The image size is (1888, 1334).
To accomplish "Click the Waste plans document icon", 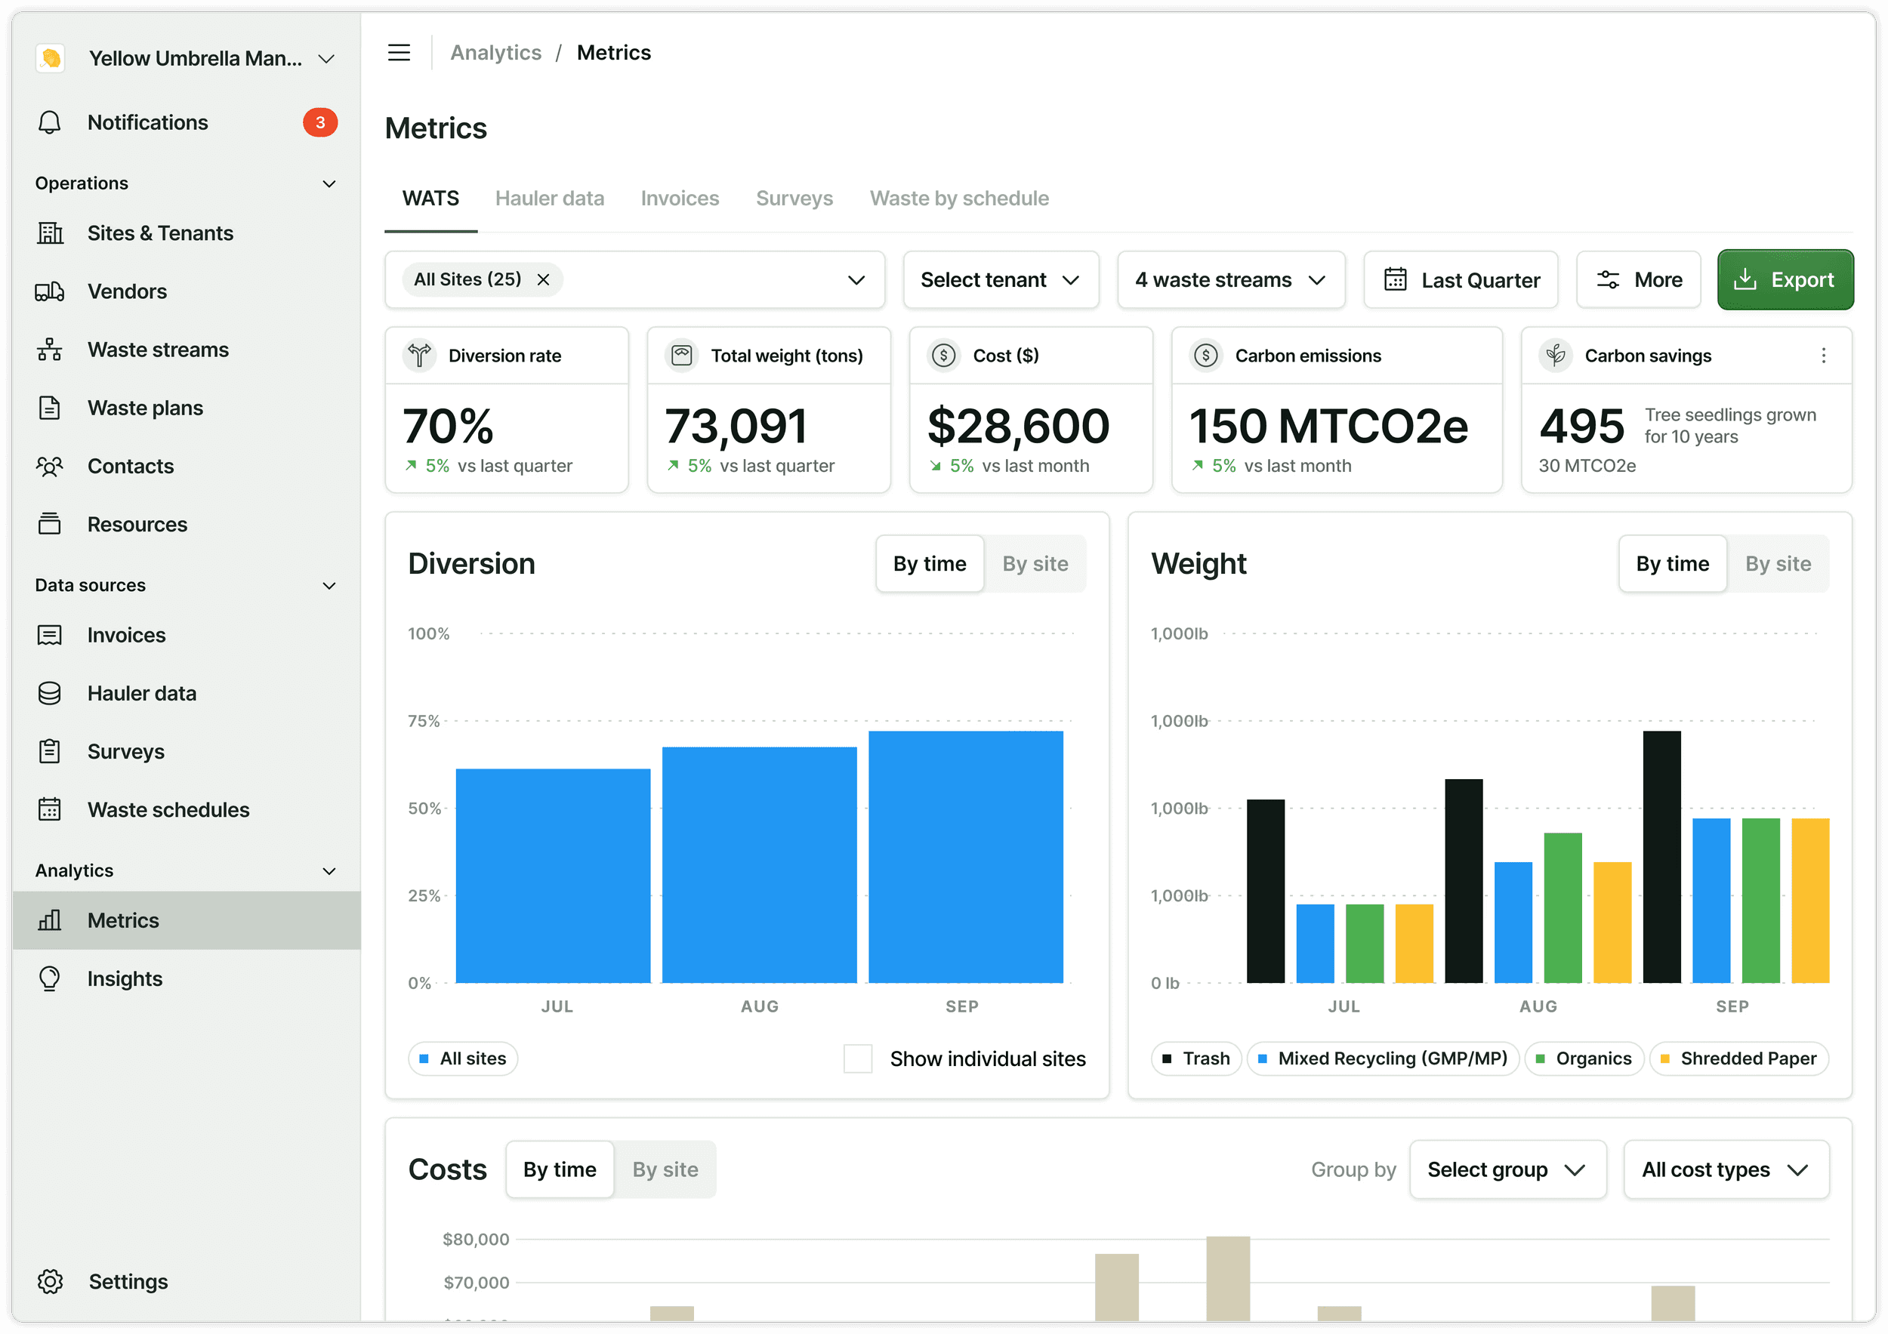I will click(x=49, y=408).
